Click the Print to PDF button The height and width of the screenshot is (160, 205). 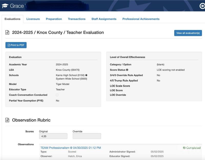[x=16, y=45]
